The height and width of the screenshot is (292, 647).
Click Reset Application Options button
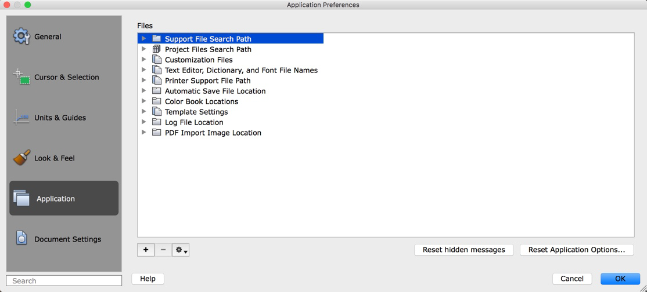[x=576, y=250]
